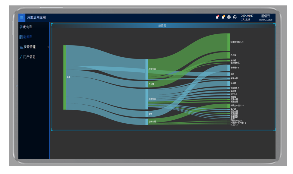
Task: Open 配电图 in the sidebar
Action: click(28, 27)
